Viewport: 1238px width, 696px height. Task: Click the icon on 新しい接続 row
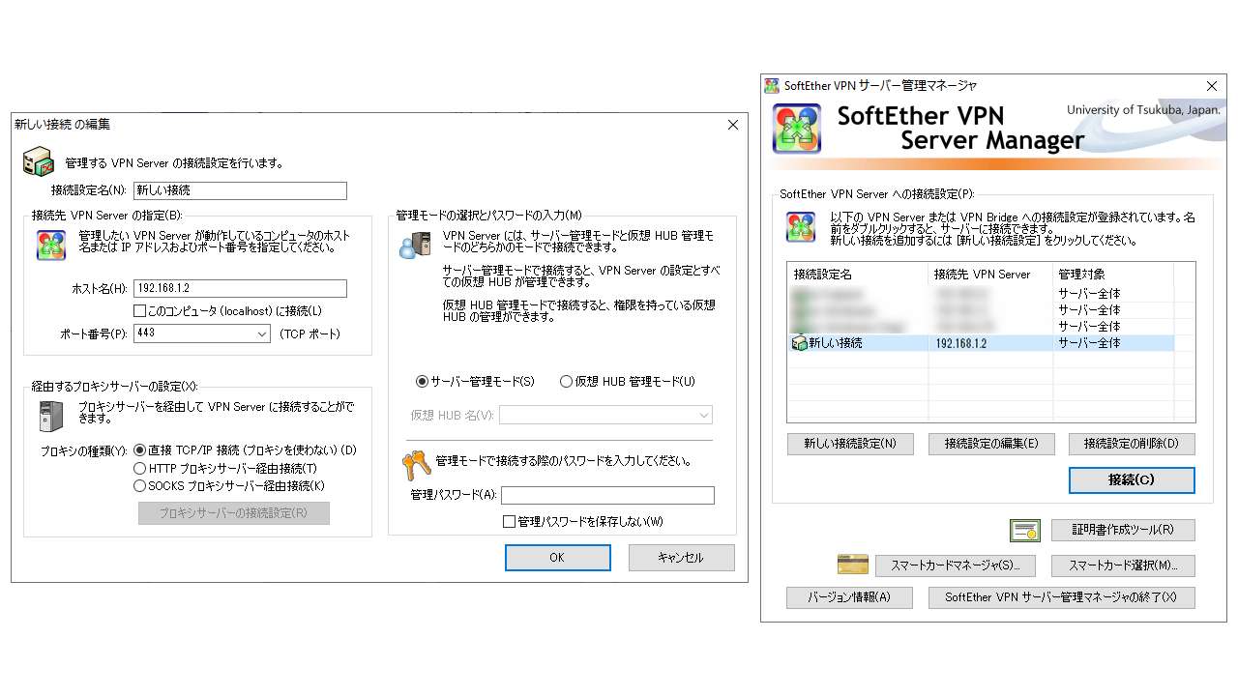coord(799,343)
